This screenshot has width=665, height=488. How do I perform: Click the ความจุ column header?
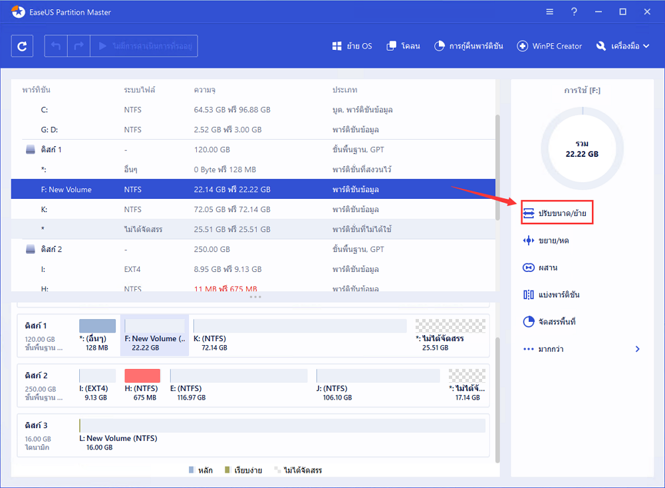pos(205,90)
